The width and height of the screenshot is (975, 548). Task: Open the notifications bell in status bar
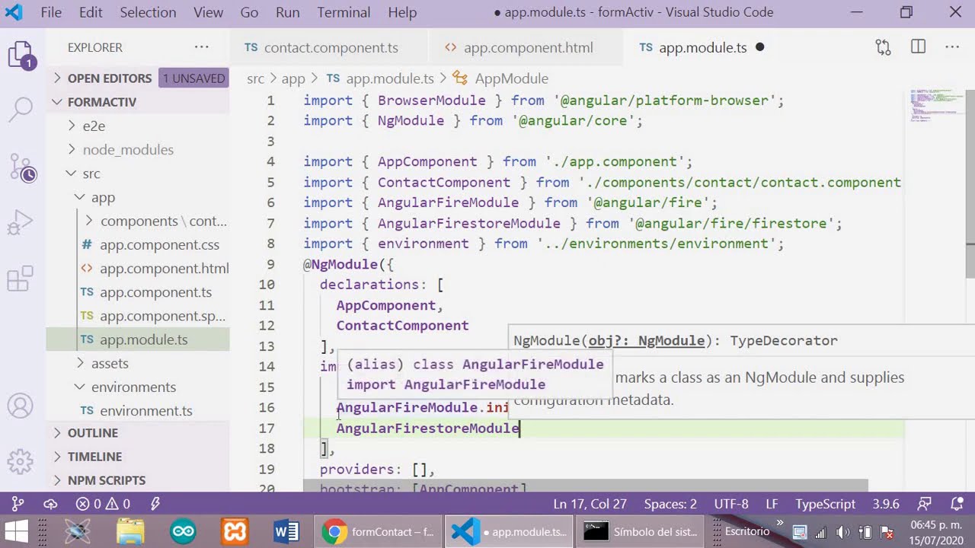pos(957,504)
